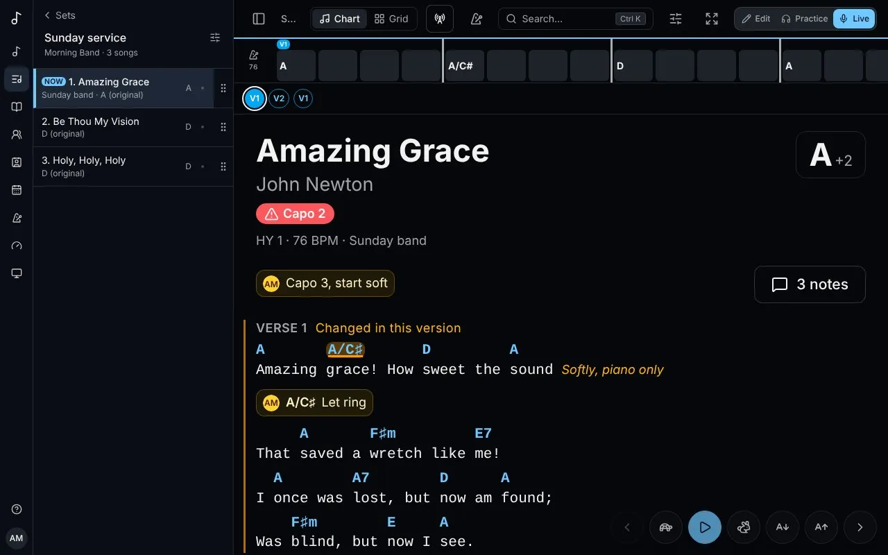
Task: Select the V2 section chip
Action: (279, 99)
